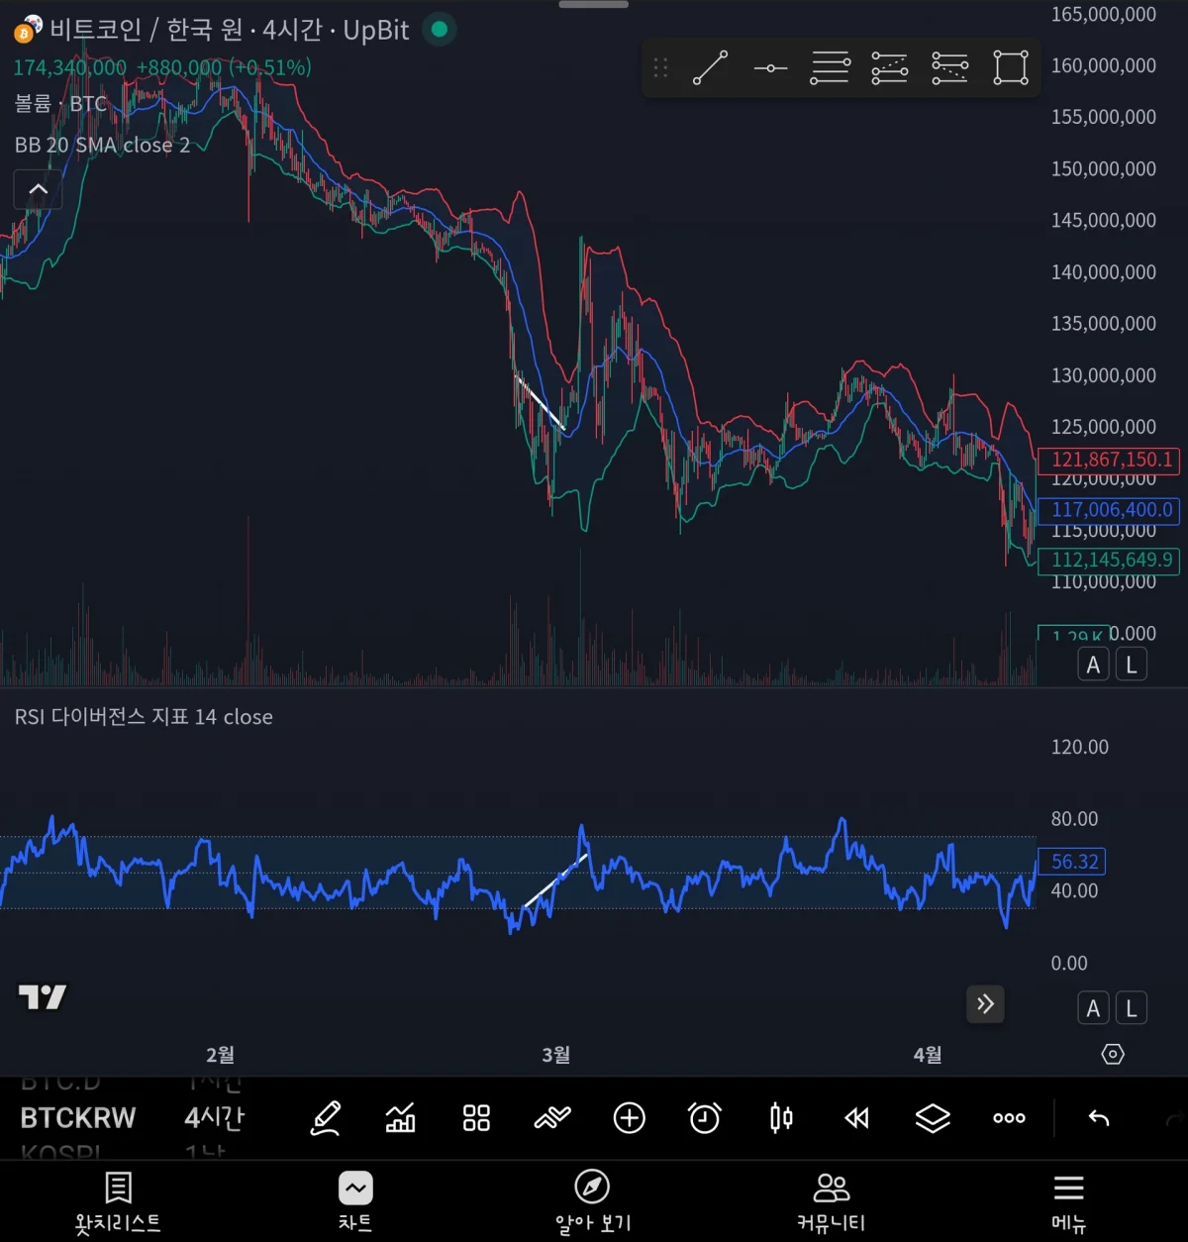Screen dimensions: 1188x1242
Task: Choose the rectangle drawing tool
Action: 1010,67
